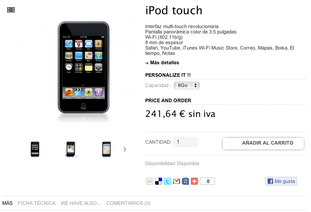Switch to the Ficha Técnica tab
311x212 pixels.
tap(37, 203)
